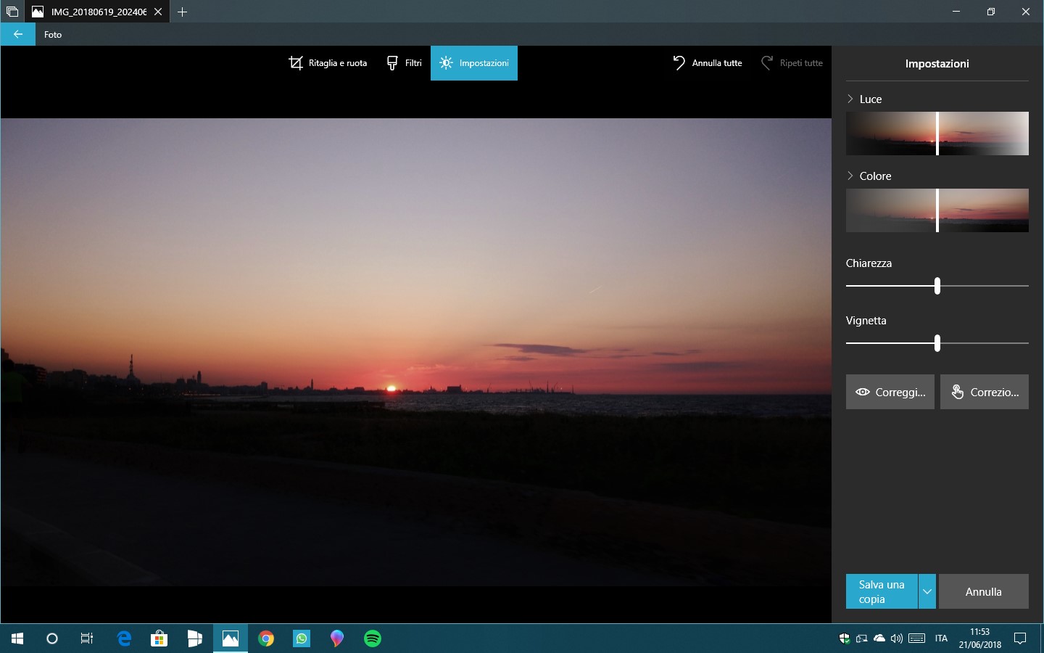Click the Correzione spot fix button
Image resolution: width=1044 pixels, height=653 pixels.
985,392
